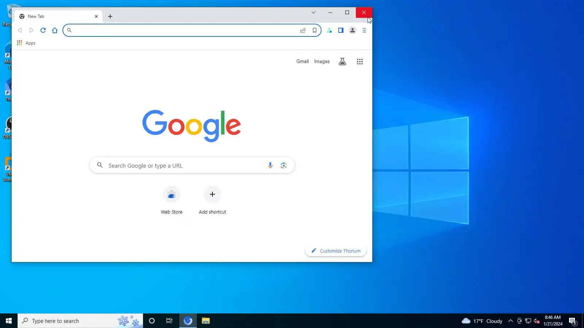584x328 pixels.
Task: Open the Windows Start menu
Action: 9,321
